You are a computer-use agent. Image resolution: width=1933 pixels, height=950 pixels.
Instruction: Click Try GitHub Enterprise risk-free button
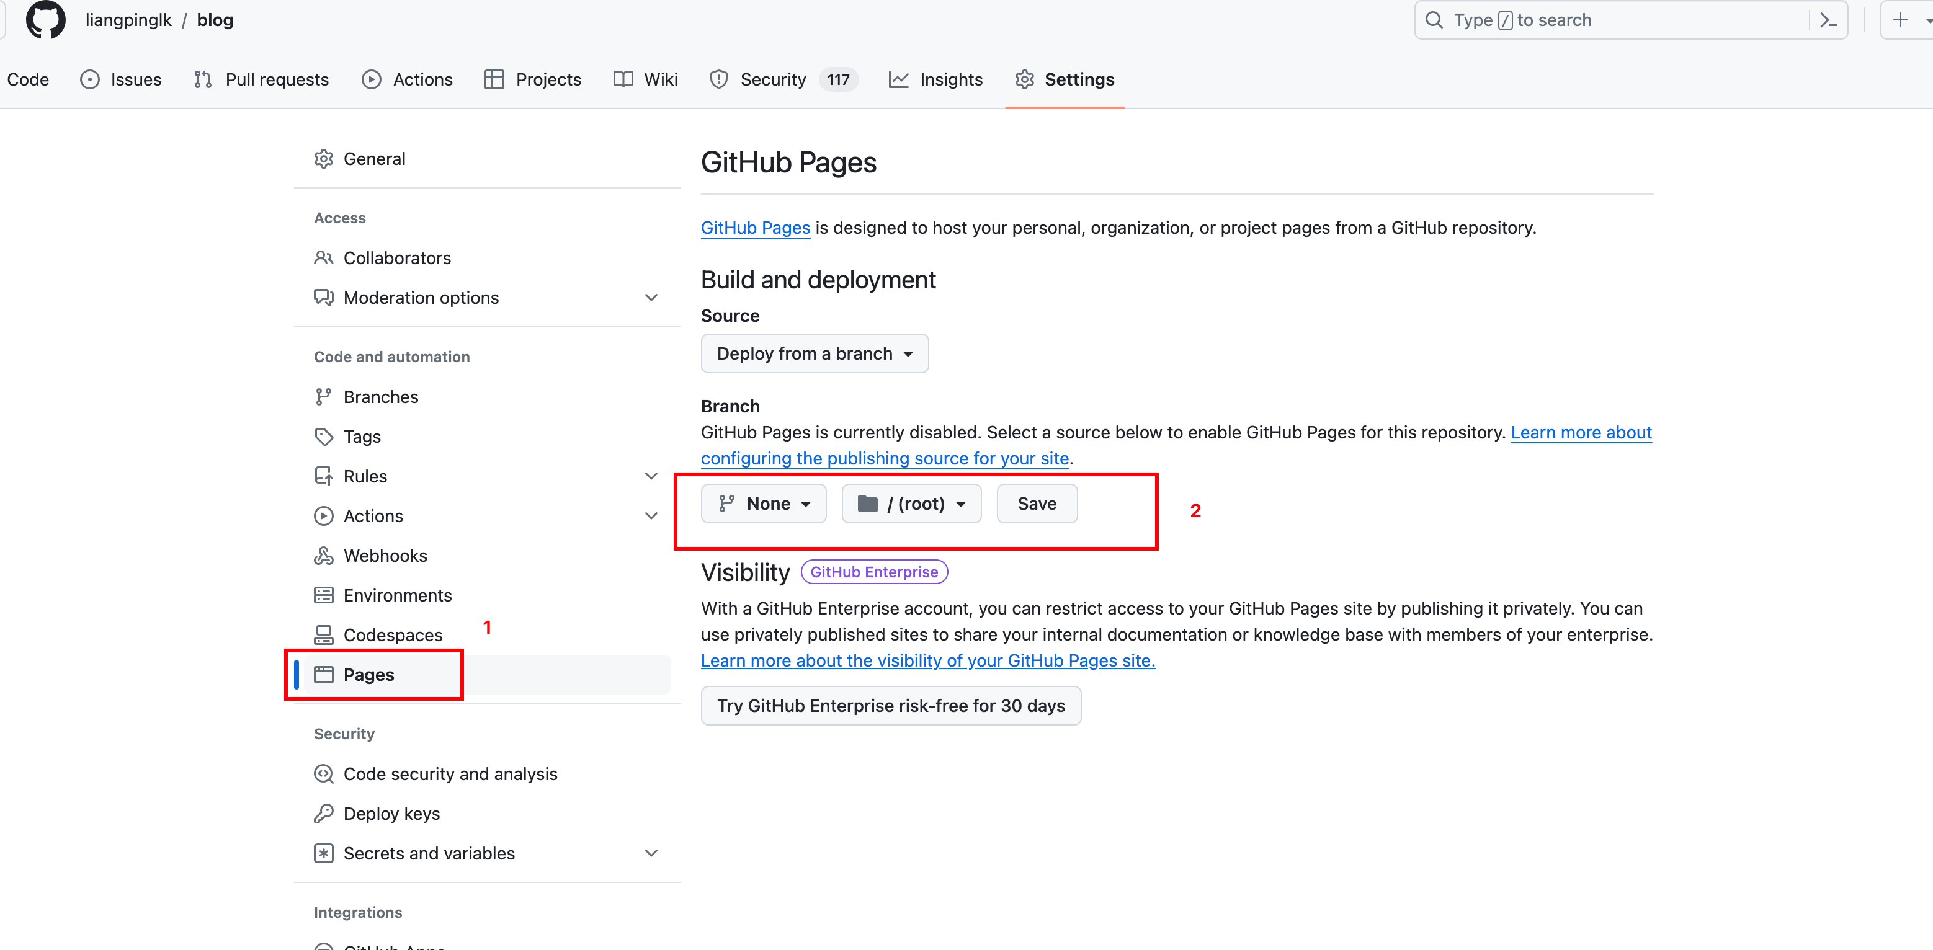pyautogui.click(x=891, y=706)
